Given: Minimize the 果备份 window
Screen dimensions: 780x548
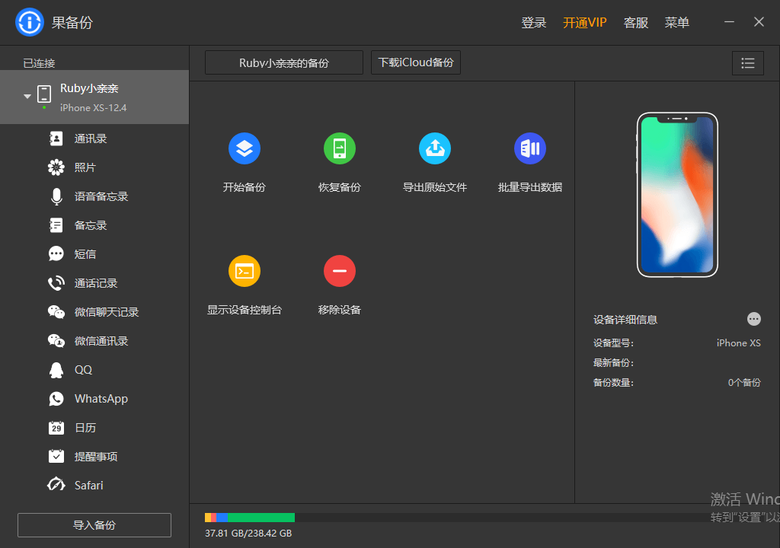Looking at the screenshot, I should pyautogui.click(x=729, y=22).
